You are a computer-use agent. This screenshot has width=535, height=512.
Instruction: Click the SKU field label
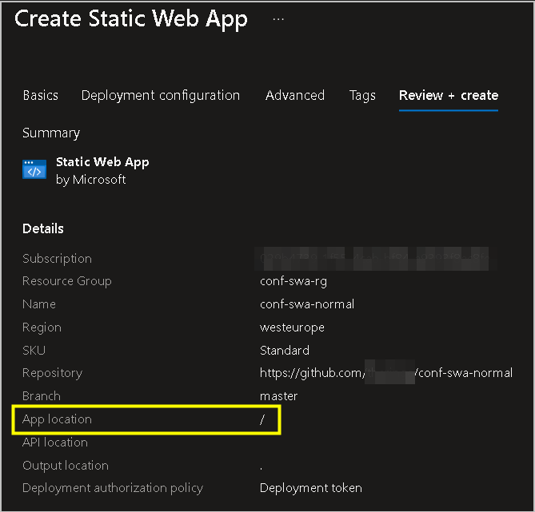coord(34,351)
